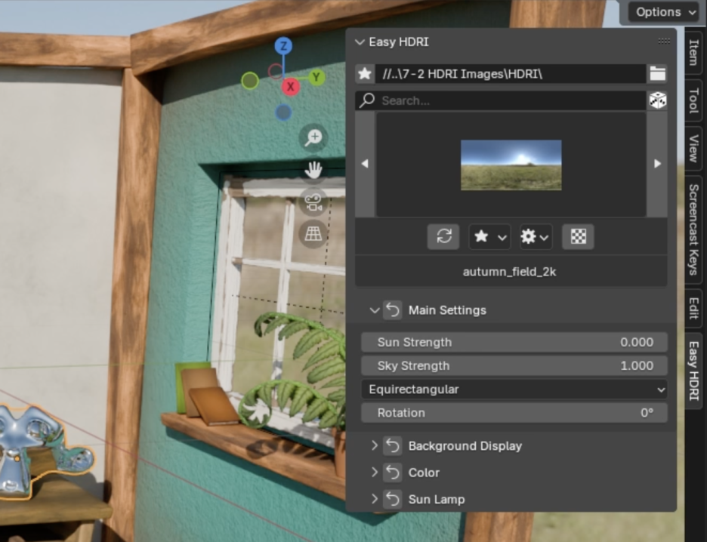Screen dimensions: 707x542
Task: Add HDRI folder to favorites star
Action: 365,73
